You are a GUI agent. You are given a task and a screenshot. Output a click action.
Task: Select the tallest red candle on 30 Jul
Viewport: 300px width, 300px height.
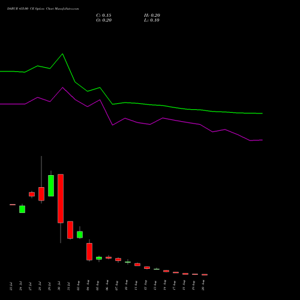tap(61, 199)
